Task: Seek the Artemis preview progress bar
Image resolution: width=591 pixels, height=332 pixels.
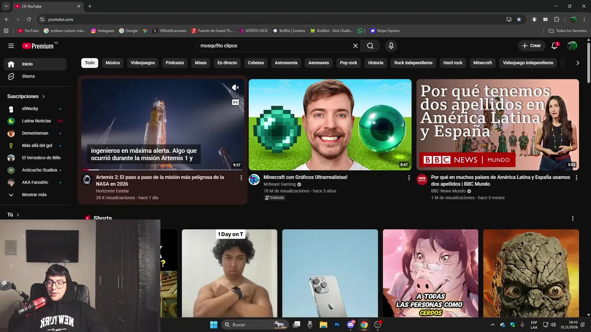Action: point(163,170)
